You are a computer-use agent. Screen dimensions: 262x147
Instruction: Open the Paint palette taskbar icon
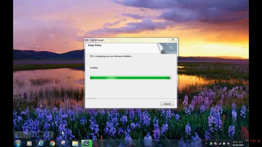point(63,143)
